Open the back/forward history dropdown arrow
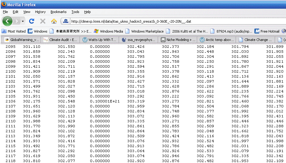 tap(23, 21)
